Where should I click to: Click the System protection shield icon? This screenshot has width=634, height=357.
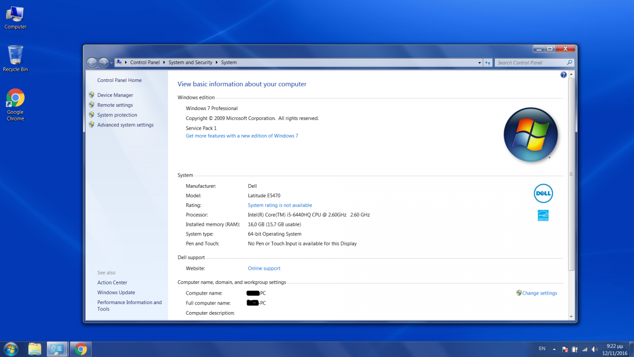coord(91,115)
